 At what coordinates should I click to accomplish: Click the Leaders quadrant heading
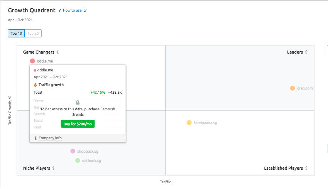tap(295, 52)
